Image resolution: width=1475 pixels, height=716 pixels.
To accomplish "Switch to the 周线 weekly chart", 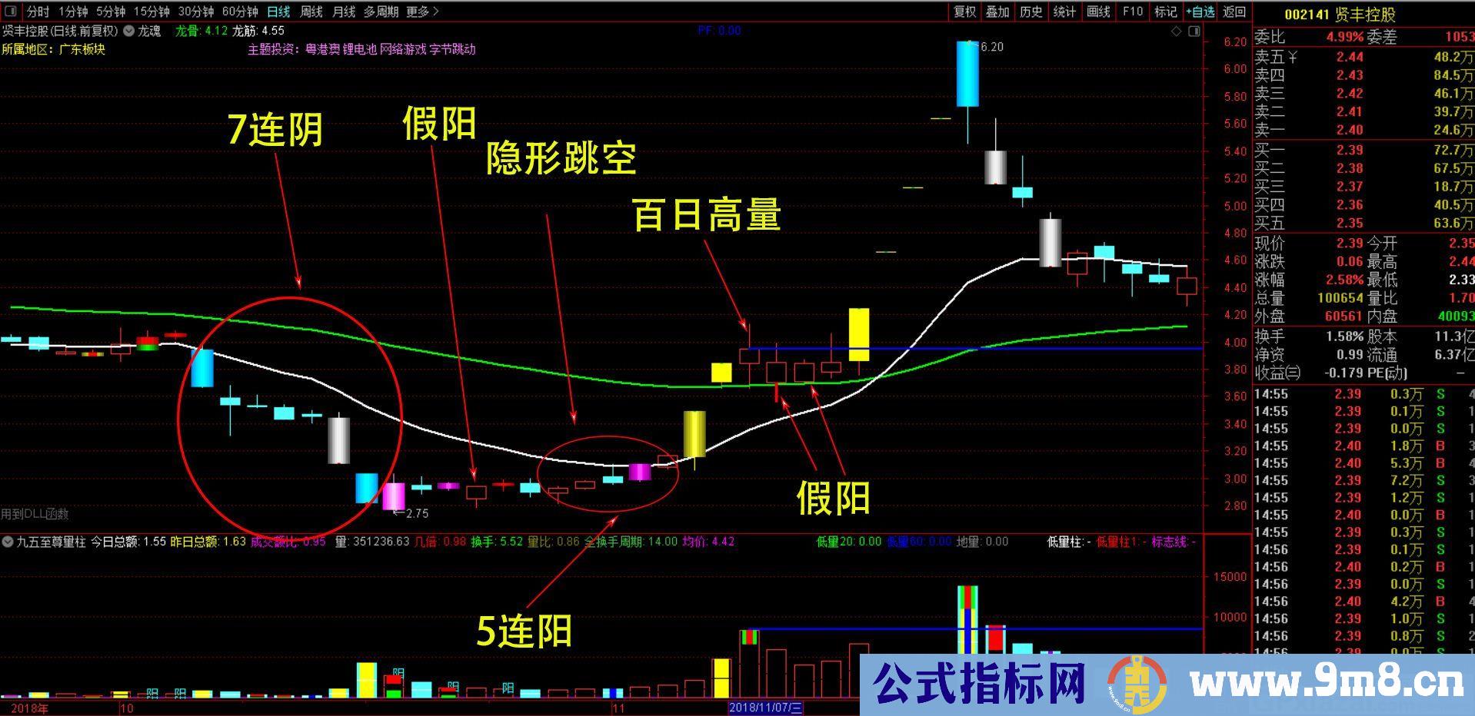I will (x=311, y=12).
